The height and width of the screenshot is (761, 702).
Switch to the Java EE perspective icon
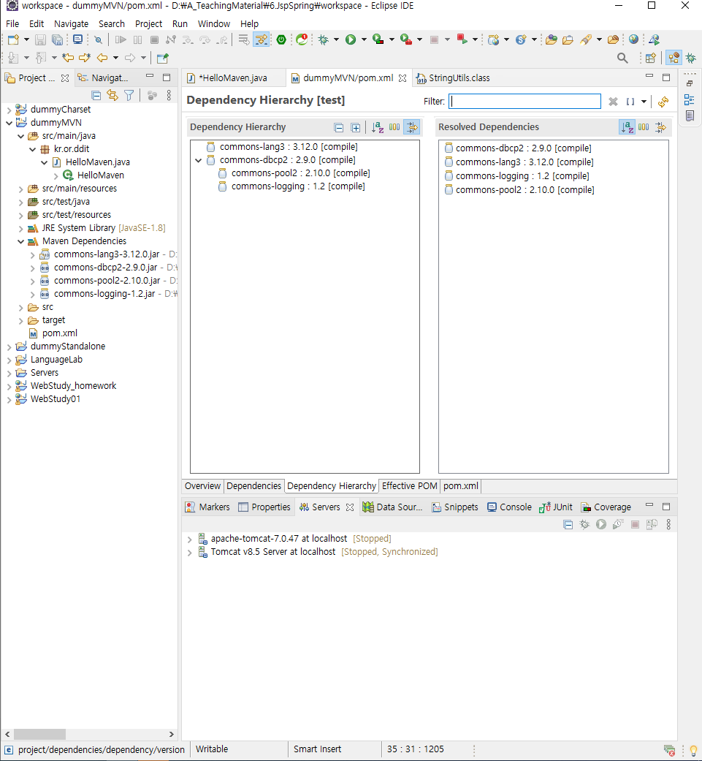[x=674, y=58]
